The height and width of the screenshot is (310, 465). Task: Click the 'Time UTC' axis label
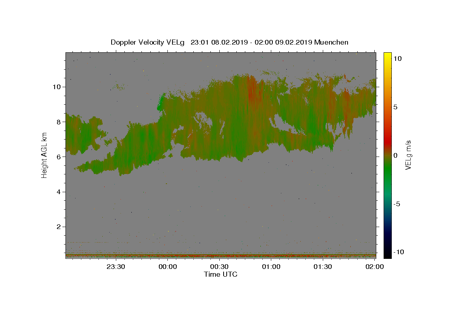(x=220, y=274)
